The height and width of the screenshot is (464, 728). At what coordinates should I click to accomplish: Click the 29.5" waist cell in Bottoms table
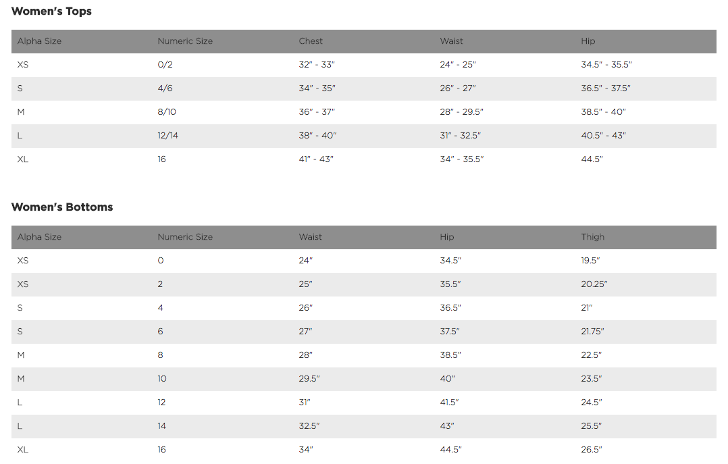point(309,379)
